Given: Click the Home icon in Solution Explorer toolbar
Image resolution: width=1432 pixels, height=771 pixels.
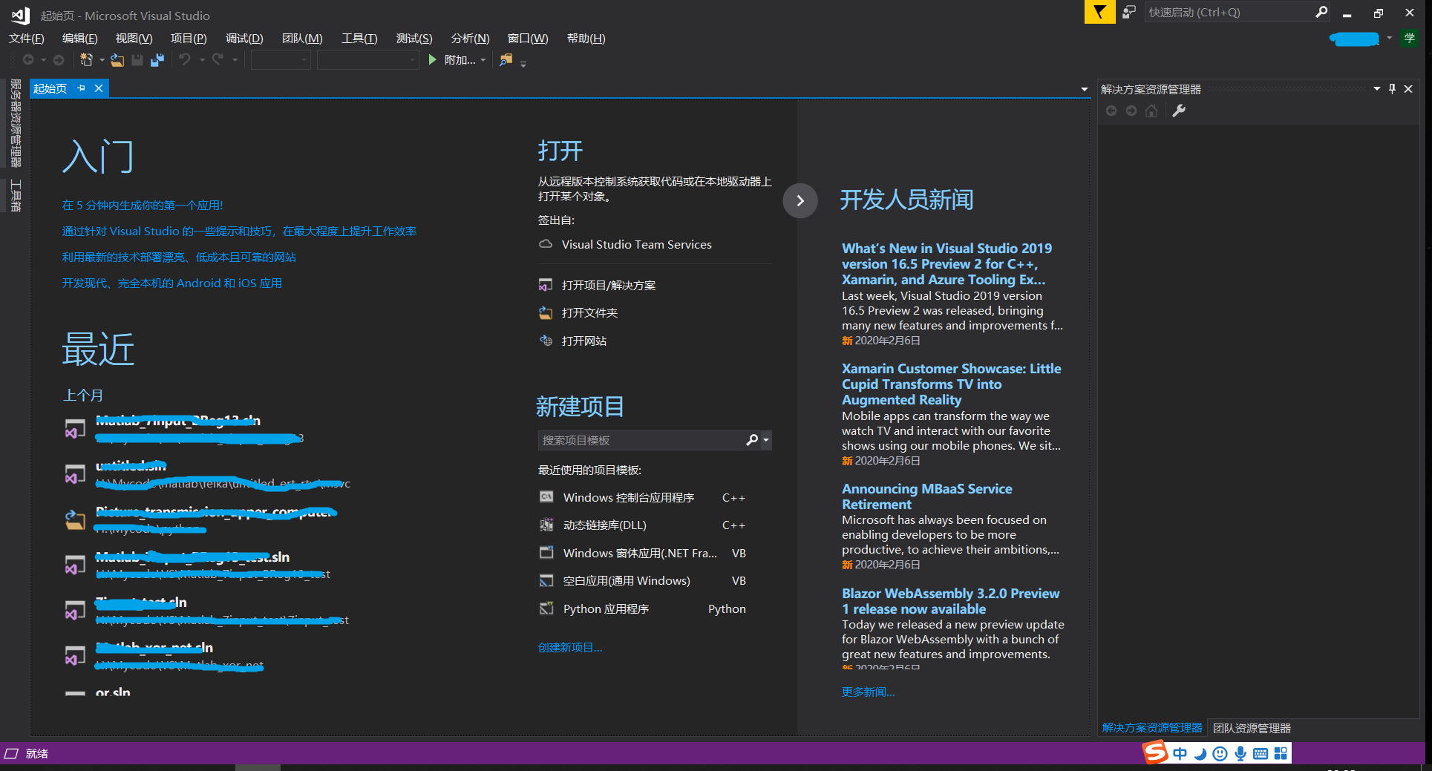Looking at the screenshot, I should 1151,111.
